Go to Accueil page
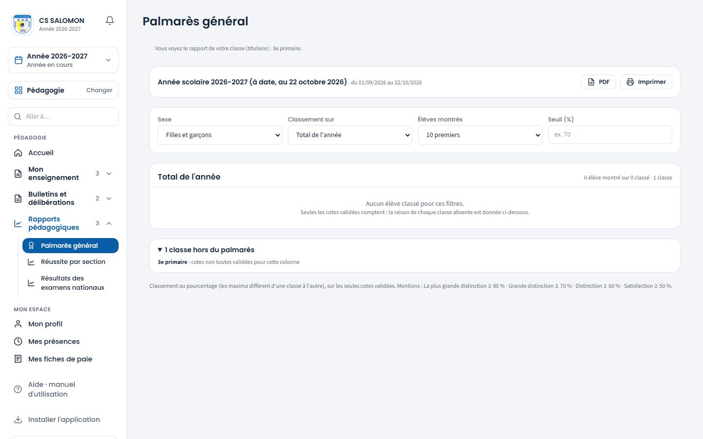This screenshot has width=703, height=439. pyautogui.click(x=63, y=153)
